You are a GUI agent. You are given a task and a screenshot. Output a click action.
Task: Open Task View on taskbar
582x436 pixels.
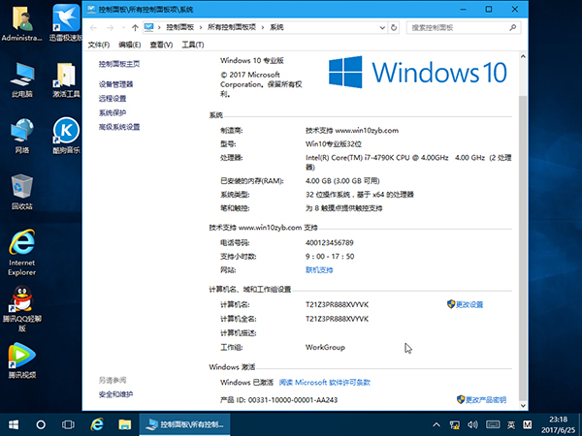point(68,424)
